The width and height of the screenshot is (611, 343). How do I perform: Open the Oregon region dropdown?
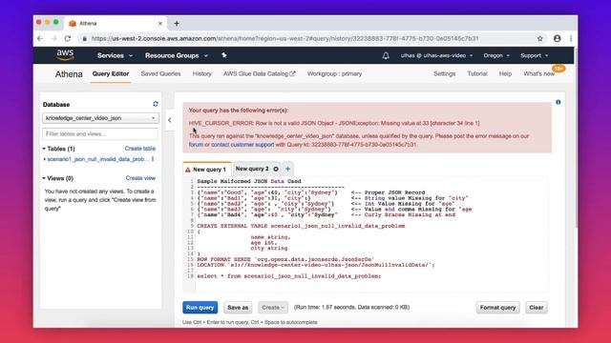point(496,55)
